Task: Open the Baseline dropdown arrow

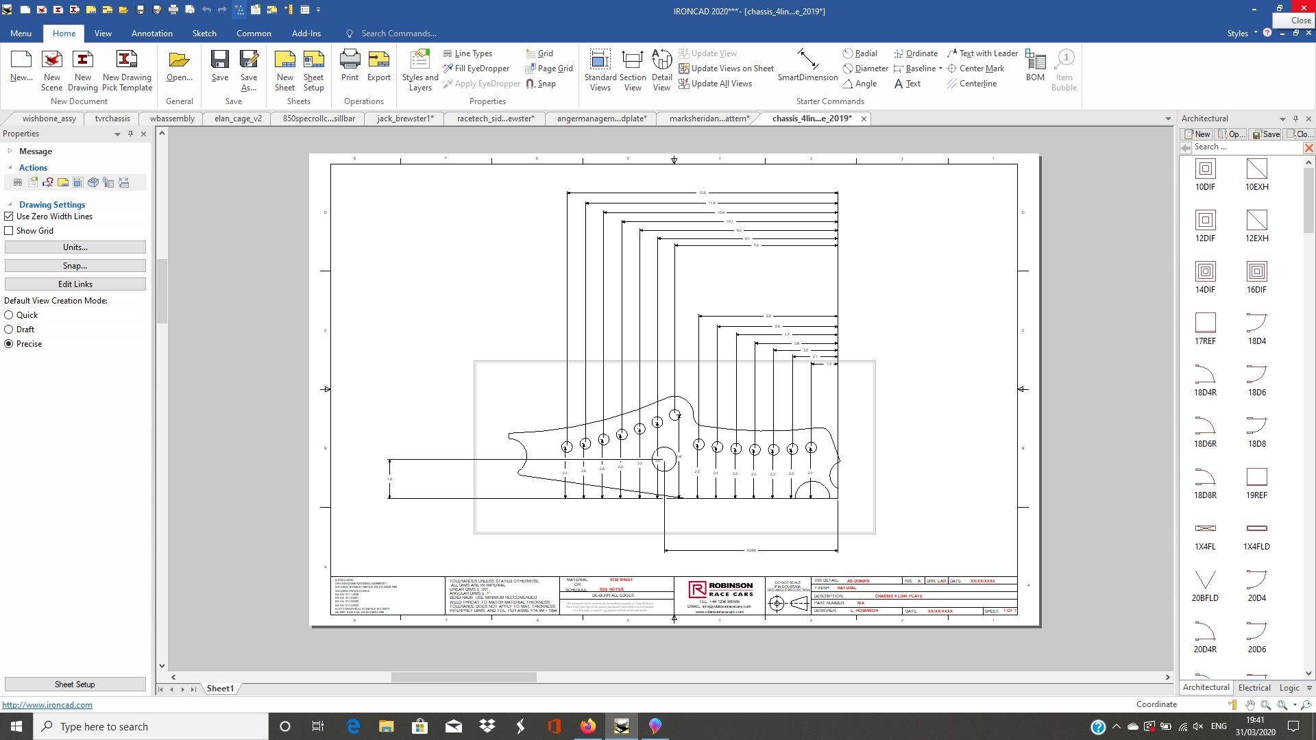Action: click(940, 69)
